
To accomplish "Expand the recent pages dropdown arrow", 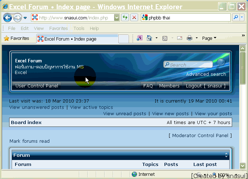I will point(25,18).
